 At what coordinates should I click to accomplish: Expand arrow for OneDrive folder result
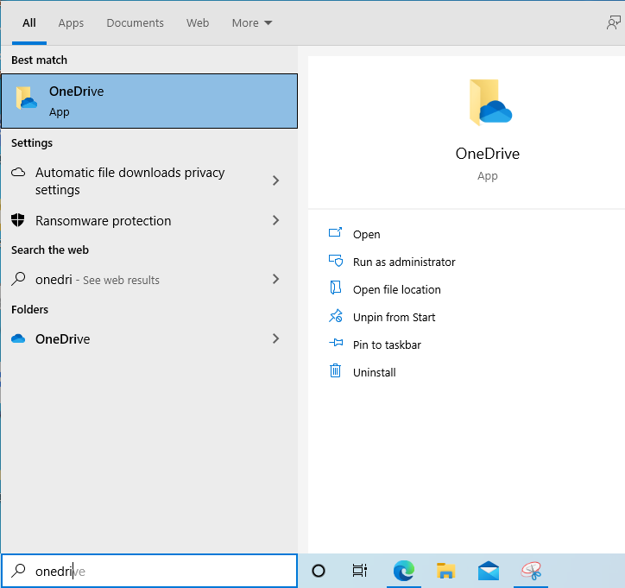275,338
